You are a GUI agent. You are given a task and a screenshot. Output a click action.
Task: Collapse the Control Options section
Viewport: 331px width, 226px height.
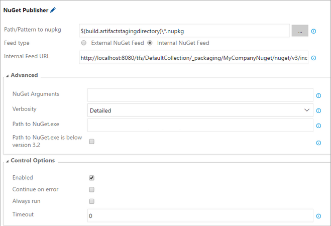pyautogui.click(x=8, y=161)
